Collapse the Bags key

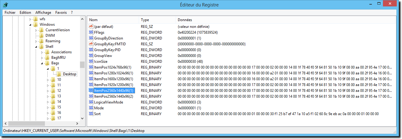[x=42, y=63]
